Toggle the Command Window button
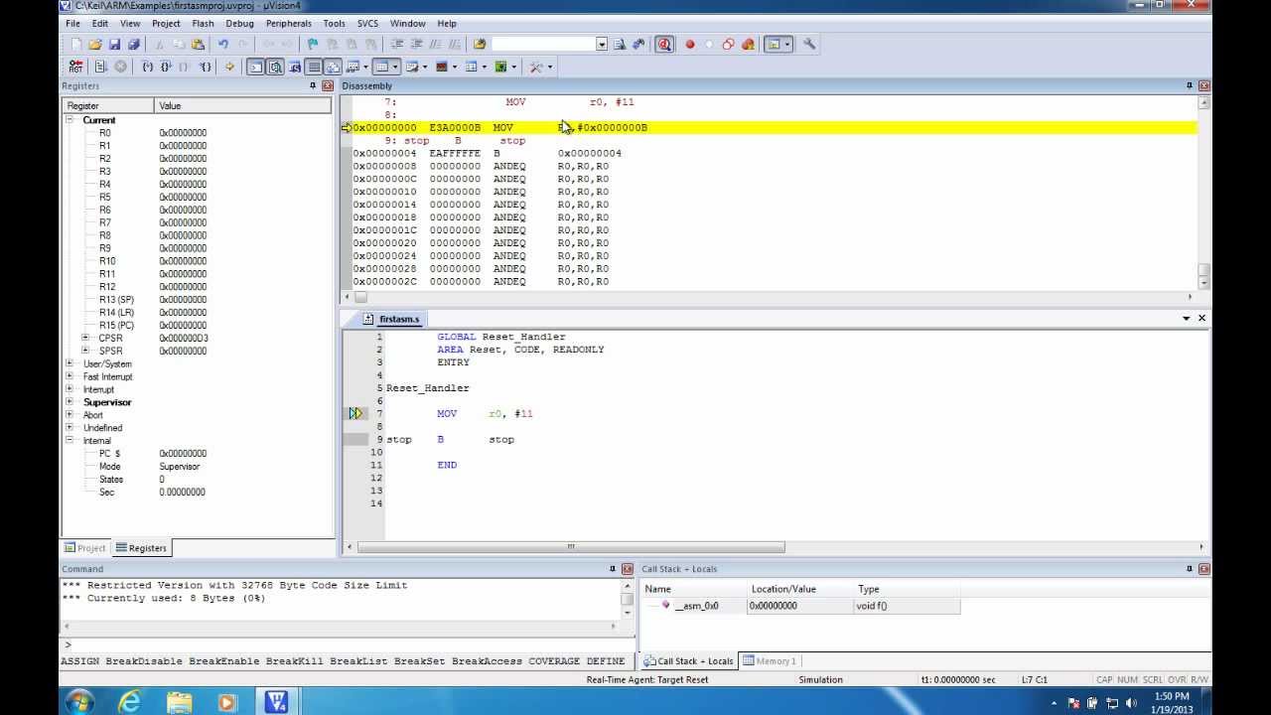Screen dimensions: 1271x715 click(x=255, y=67)
